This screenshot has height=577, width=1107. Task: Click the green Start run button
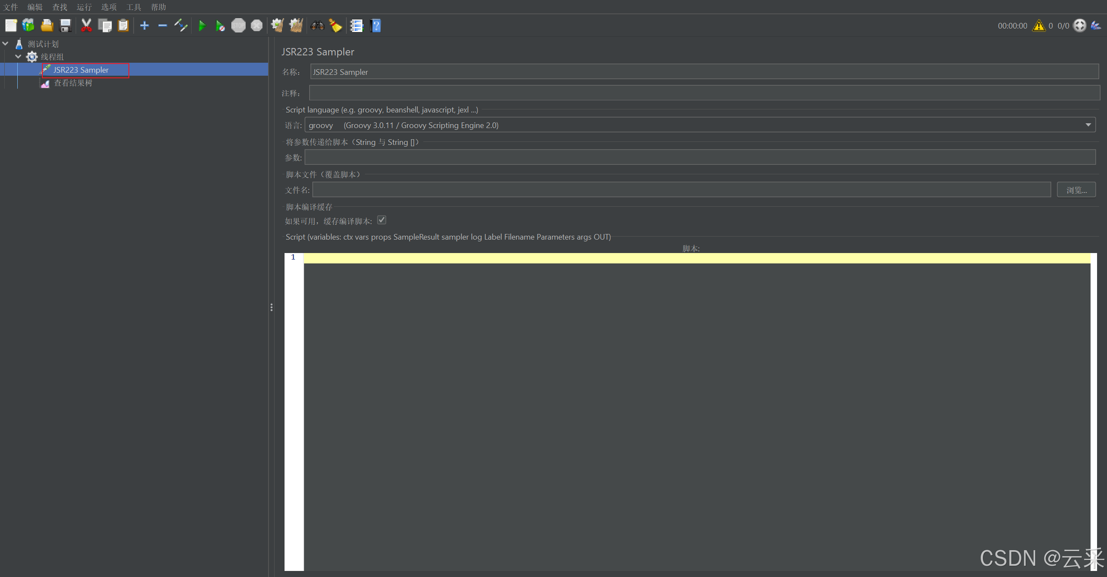coord(202,26)
